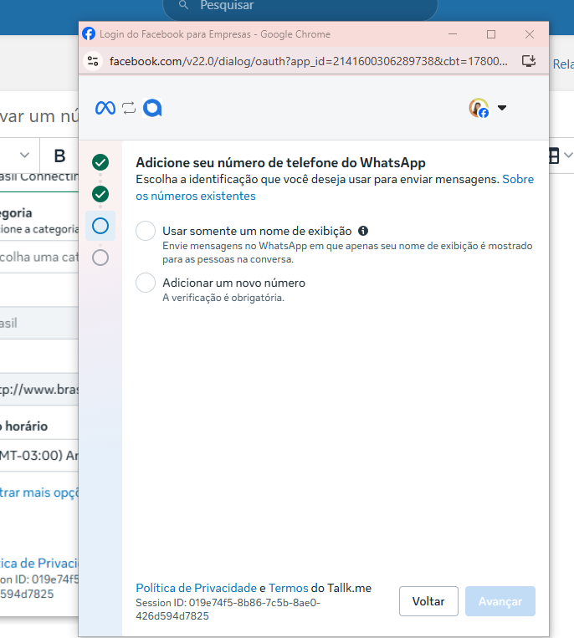Select 'Adicionar um novo número' radio option
Viewport: 574px width, 638px height.
pos(146,283)
